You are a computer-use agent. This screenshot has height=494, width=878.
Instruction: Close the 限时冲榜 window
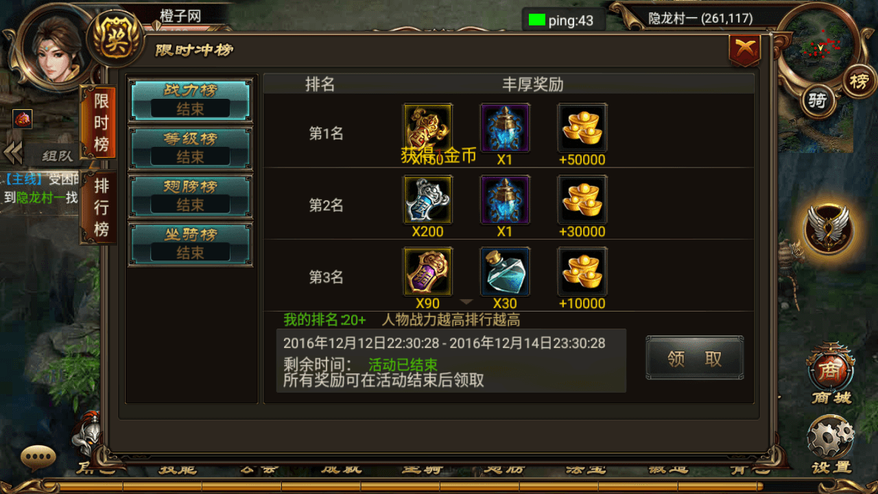pos(745,49)
